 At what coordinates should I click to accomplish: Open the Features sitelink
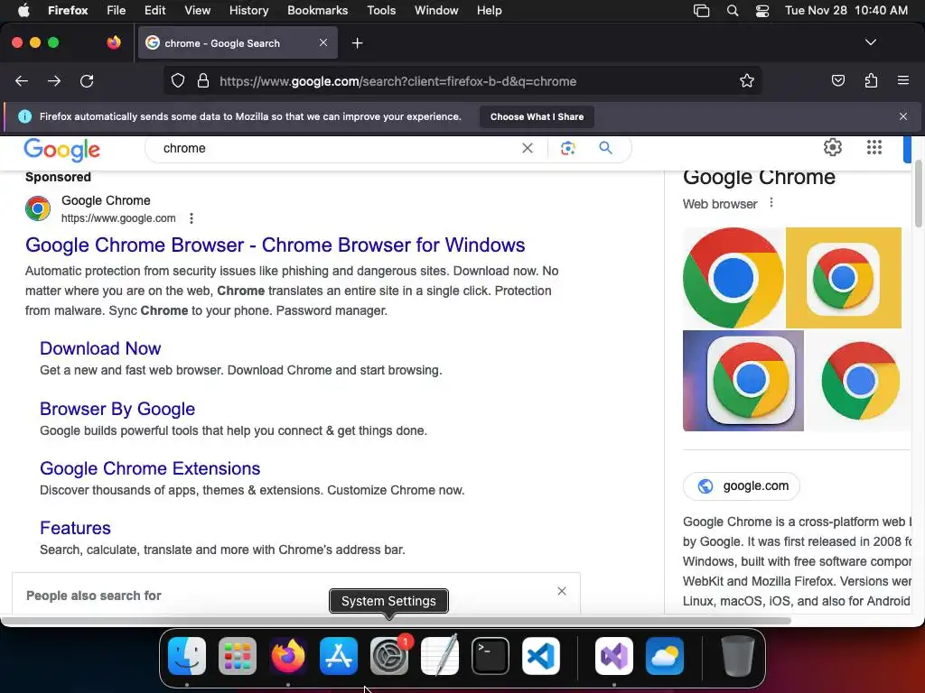[x=75, y=528]
